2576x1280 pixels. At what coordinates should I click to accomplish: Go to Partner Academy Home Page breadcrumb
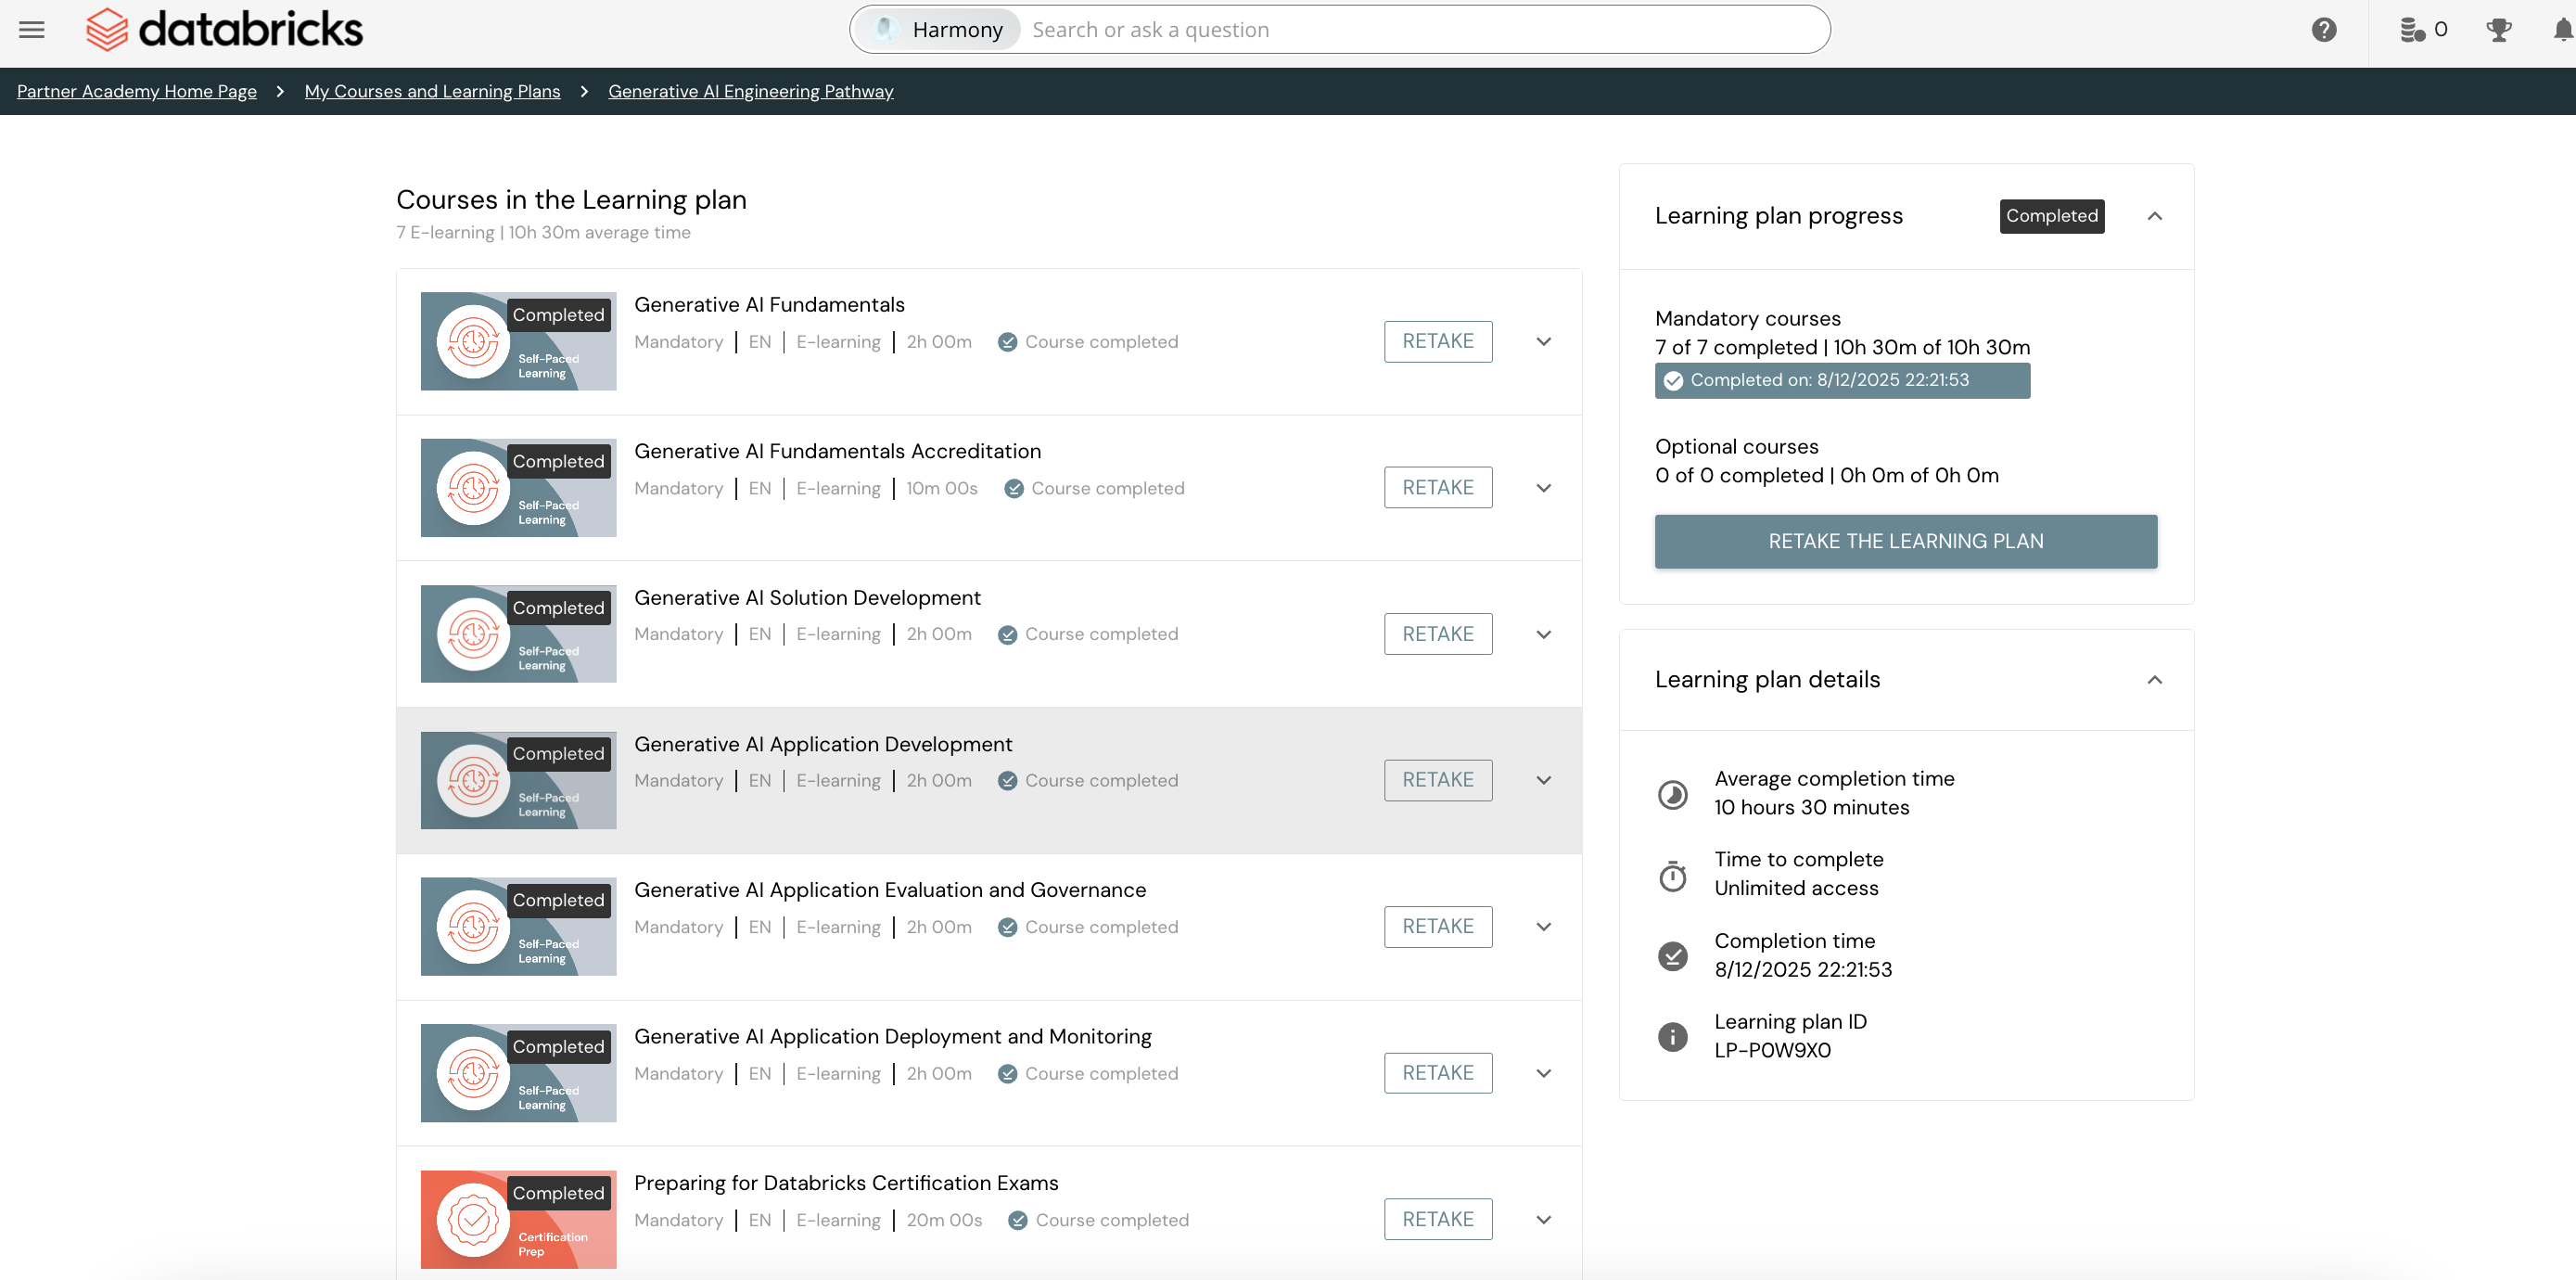pyautogui.click(x=137, y=91)
